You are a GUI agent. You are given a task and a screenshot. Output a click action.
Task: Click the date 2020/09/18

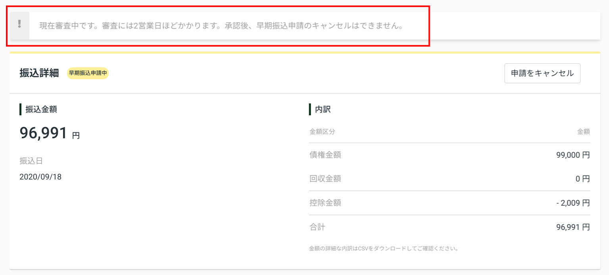pos(40,177)
